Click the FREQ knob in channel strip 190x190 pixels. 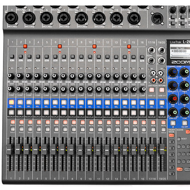pyautogui.click(x=185, y=85)
